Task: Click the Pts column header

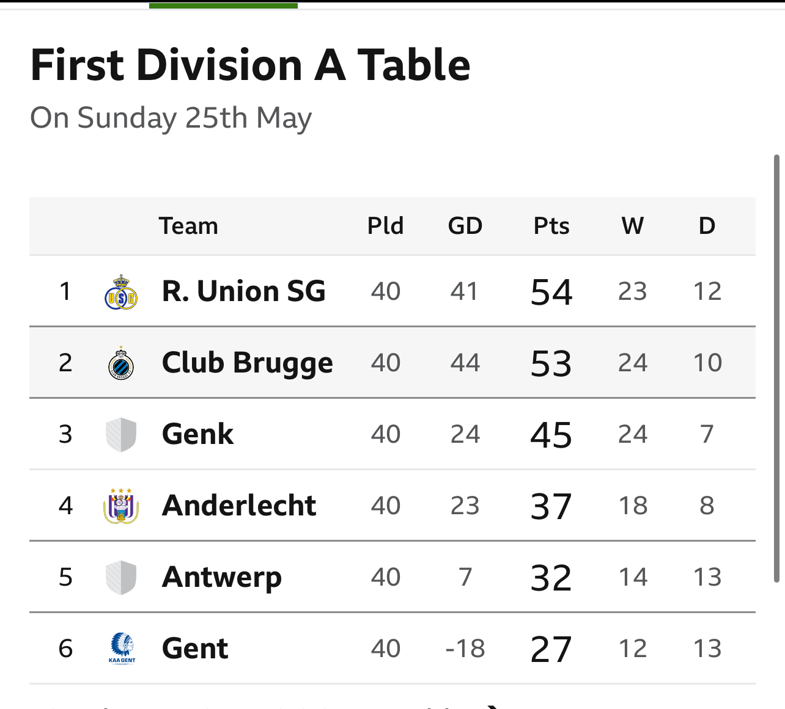Action: coord(551,226)
